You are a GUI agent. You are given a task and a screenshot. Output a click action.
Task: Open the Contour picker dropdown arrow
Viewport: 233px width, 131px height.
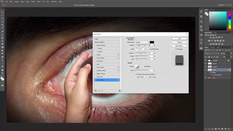click(x=139, y=66)
